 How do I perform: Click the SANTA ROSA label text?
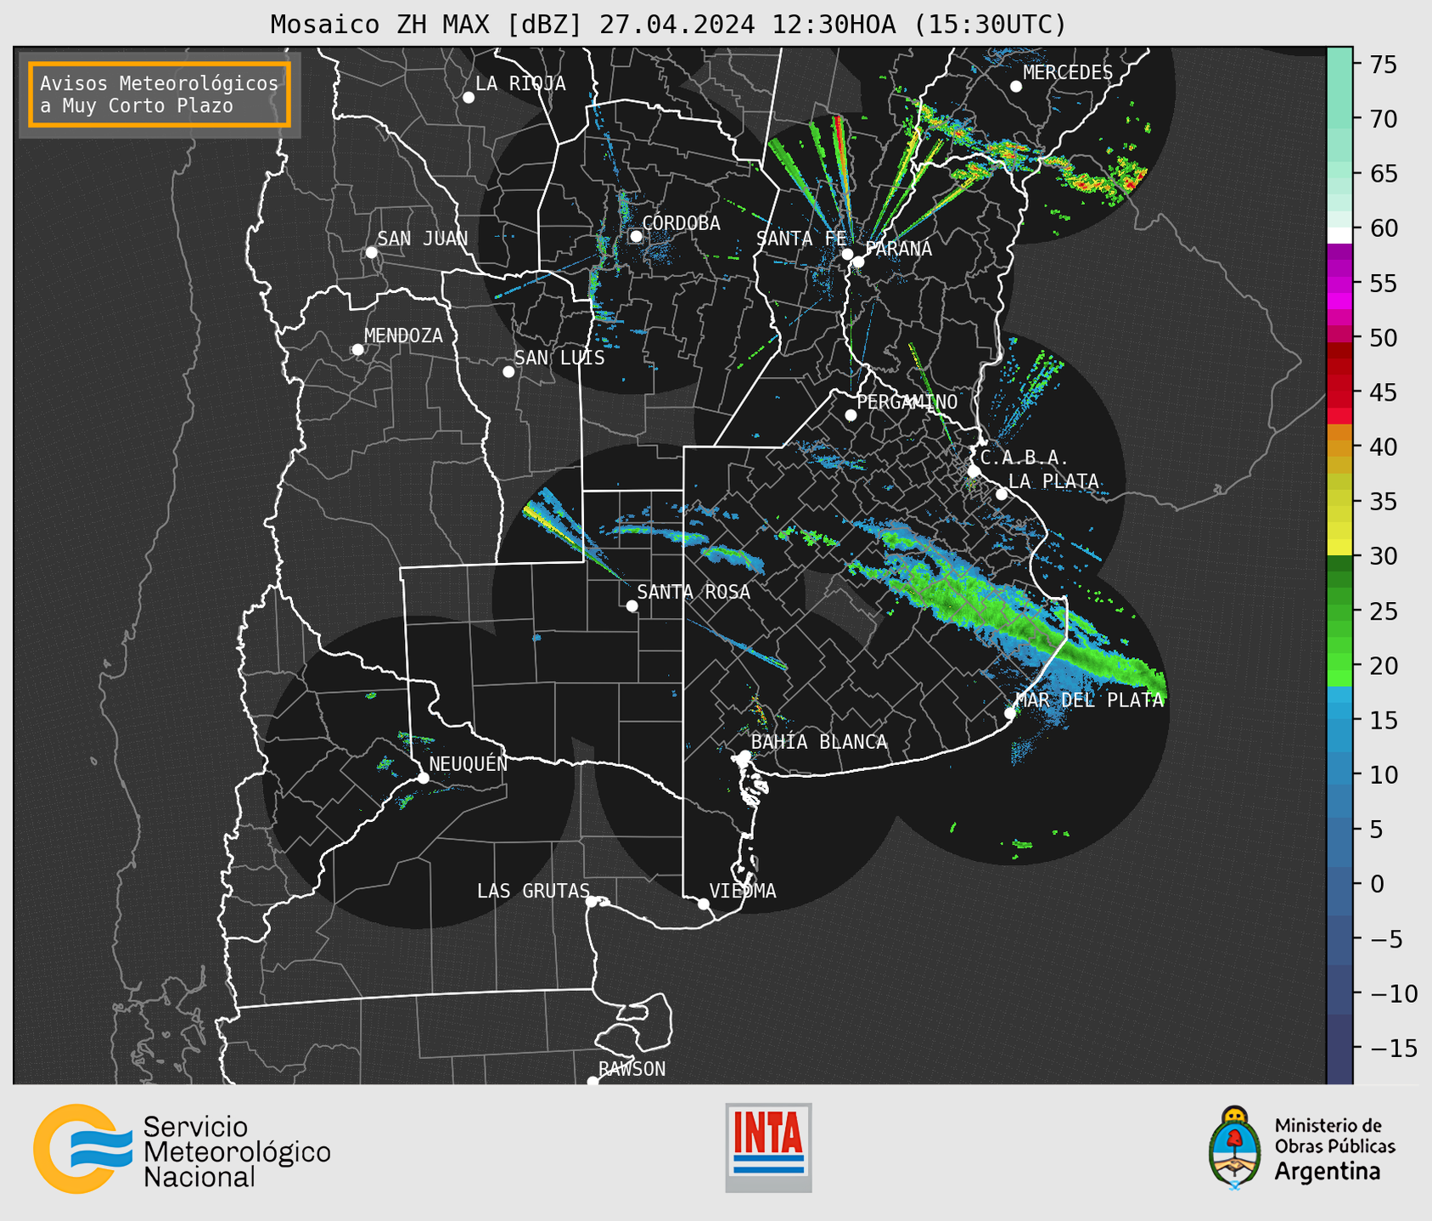pyautogui.click(x=694, y=592)
